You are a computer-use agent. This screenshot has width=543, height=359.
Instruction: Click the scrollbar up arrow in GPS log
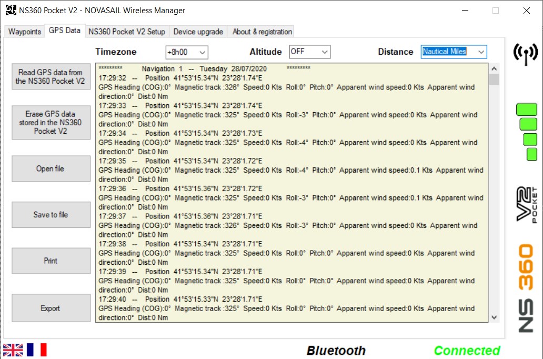[494, 68]
